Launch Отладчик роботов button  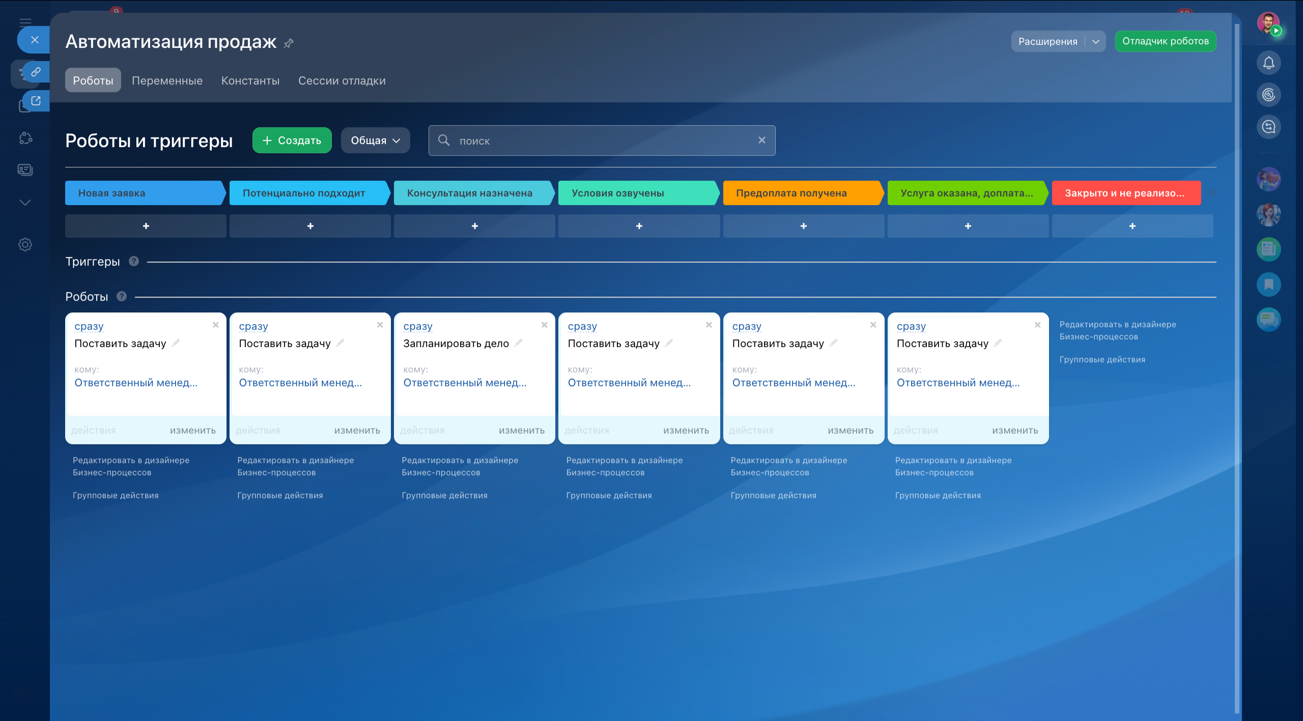(1165, 41)
